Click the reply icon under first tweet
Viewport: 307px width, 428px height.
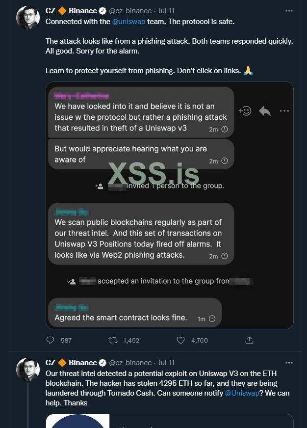point(51,340)
